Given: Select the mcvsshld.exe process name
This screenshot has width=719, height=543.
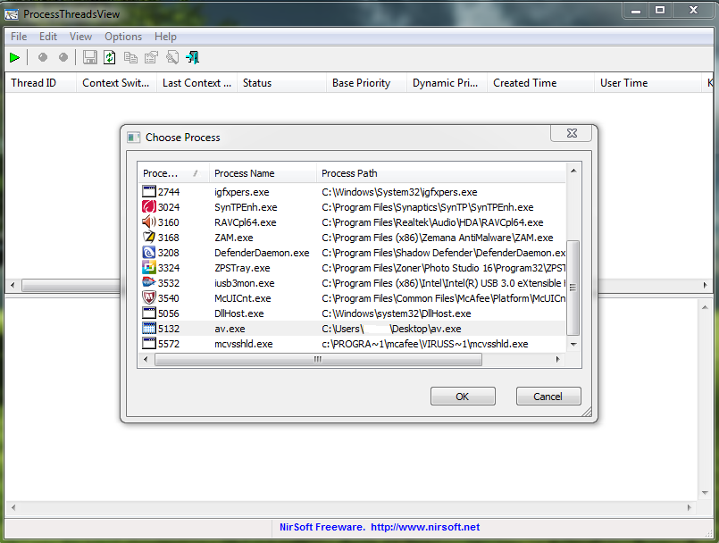Looking at the screenshot, I should pos(244,344).
